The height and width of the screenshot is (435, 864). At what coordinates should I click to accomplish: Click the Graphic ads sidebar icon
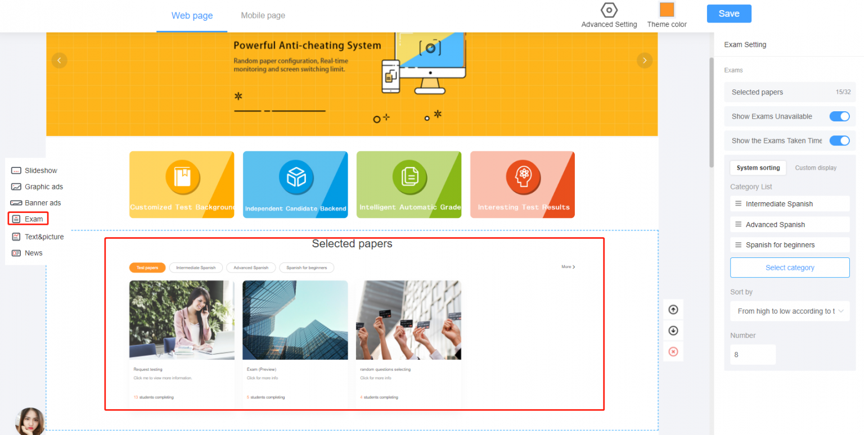coord(15,187)
